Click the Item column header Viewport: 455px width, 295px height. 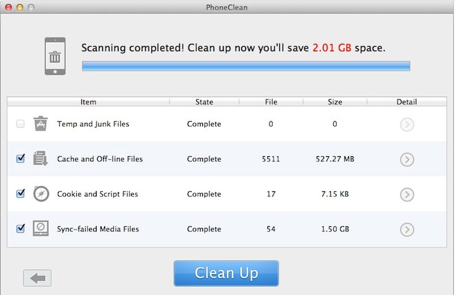88,102
